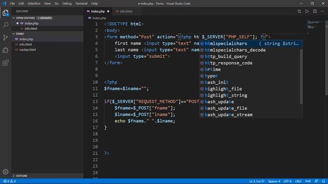Open the editor More Actions ellipsis

pos(322,11)
